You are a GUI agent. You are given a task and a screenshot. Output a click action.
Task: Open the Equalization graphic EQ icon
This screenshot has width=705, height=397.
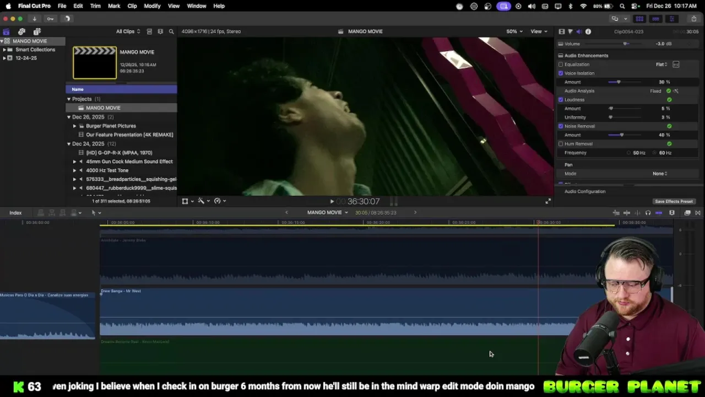click(676, 65)
